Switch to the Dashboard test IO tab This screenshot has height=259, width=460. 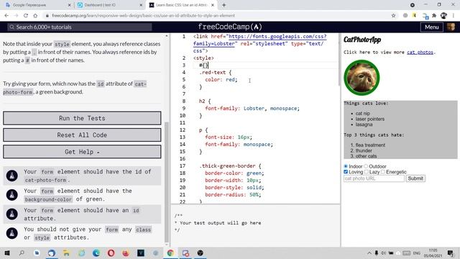[110, 5]
